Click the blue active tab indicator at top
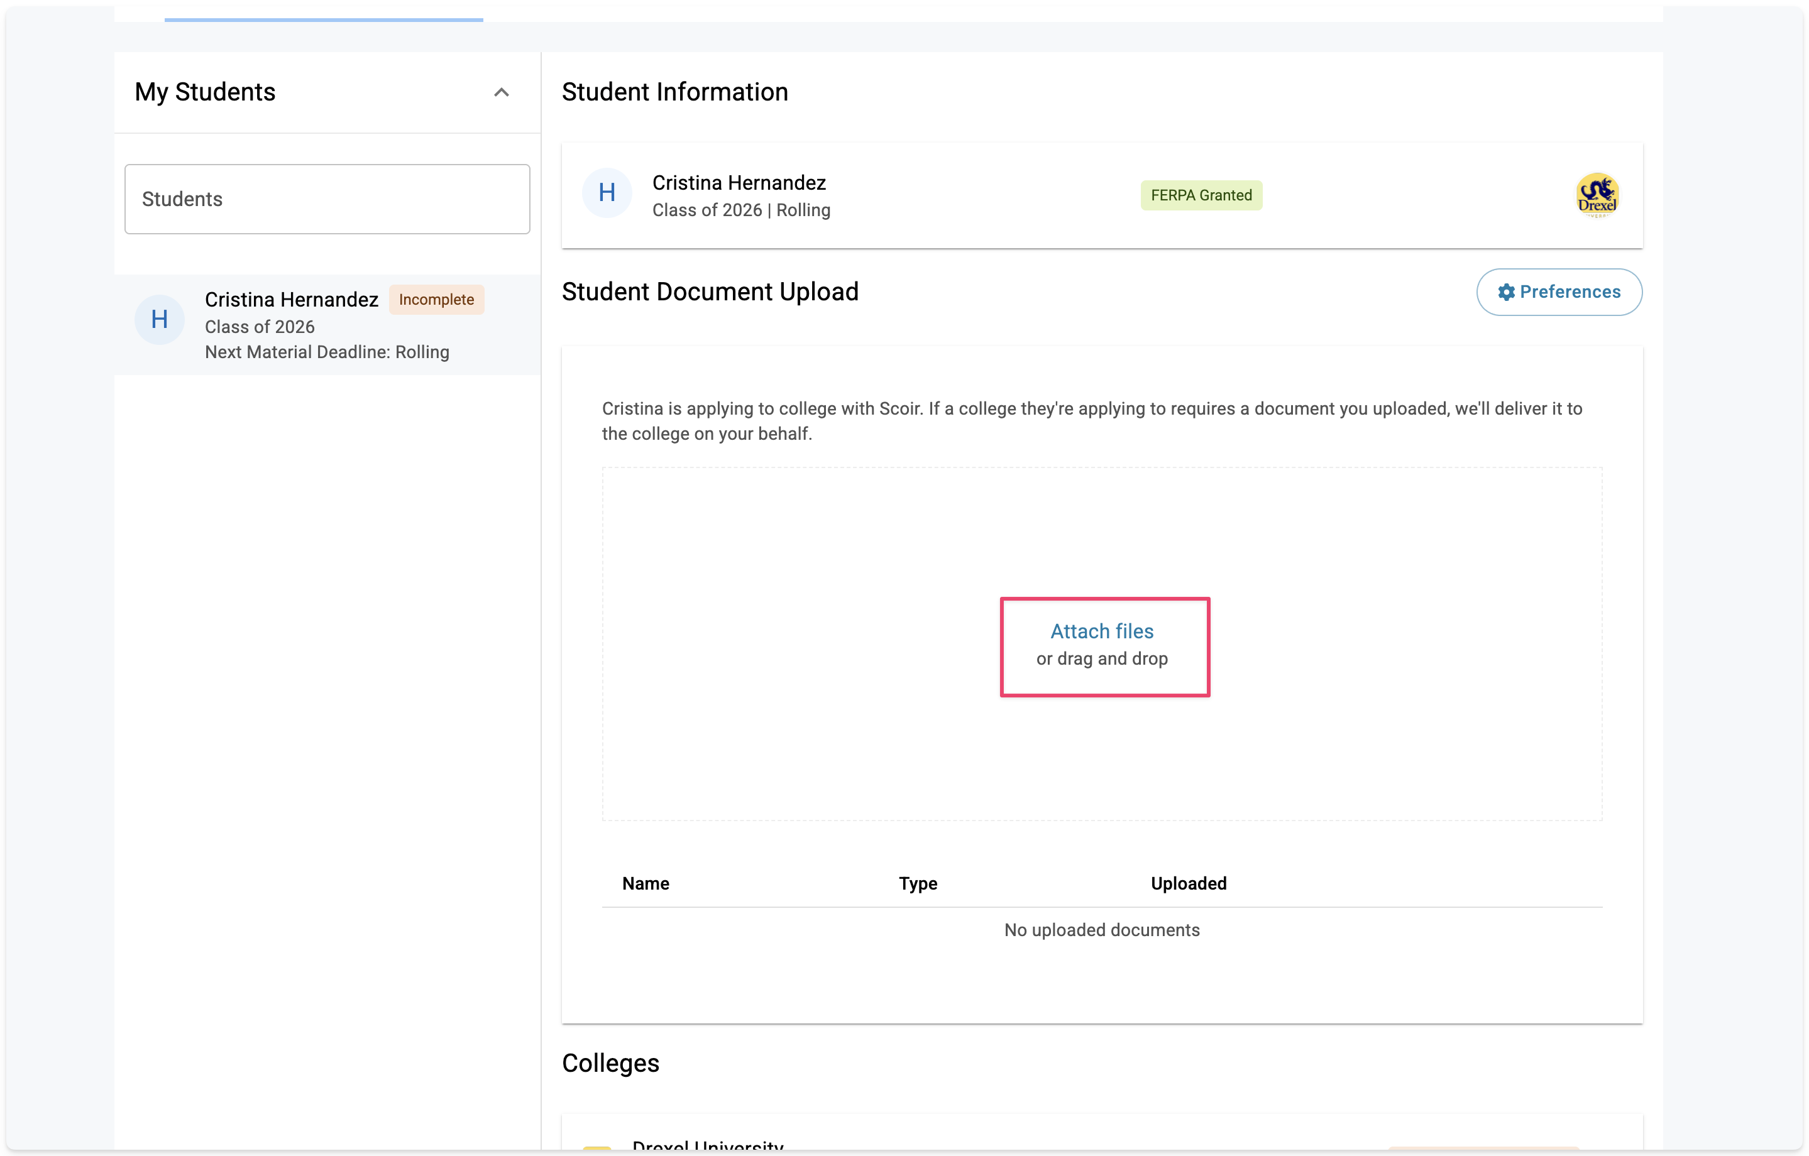 [x=323, y=19]
